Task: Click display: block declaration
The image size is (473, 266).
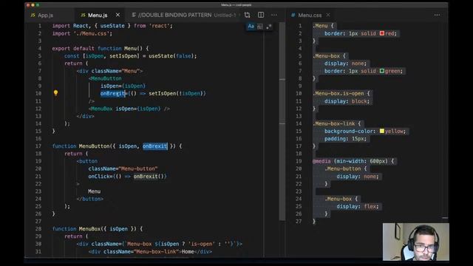Action: [347, 101]
